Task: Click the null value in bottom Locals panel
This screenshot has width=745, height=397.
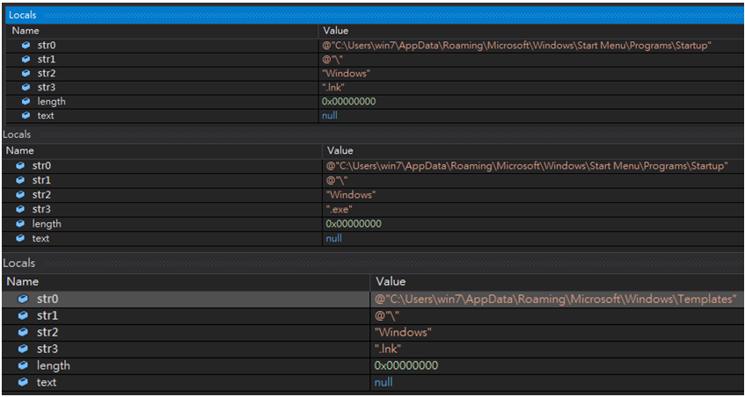Action: tap(383, 383)
